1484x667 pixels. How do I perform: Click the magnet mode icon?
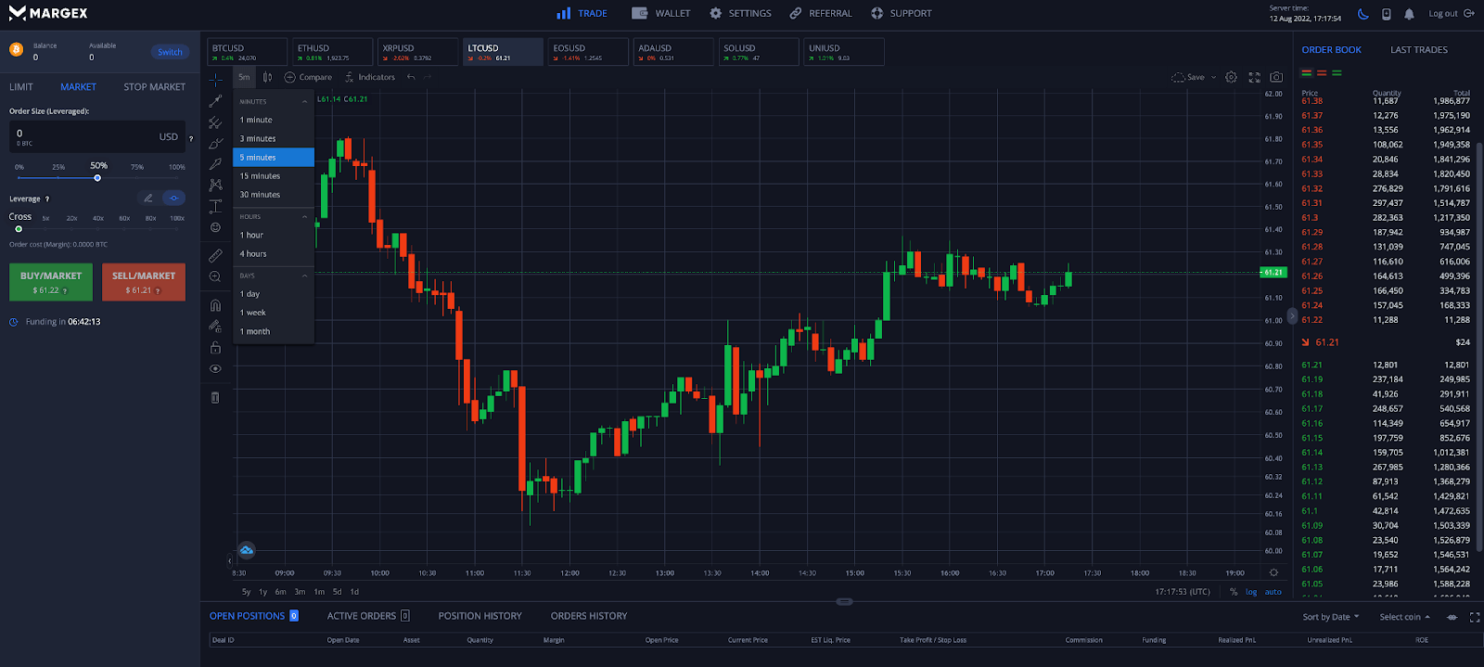tap(215, 305)
